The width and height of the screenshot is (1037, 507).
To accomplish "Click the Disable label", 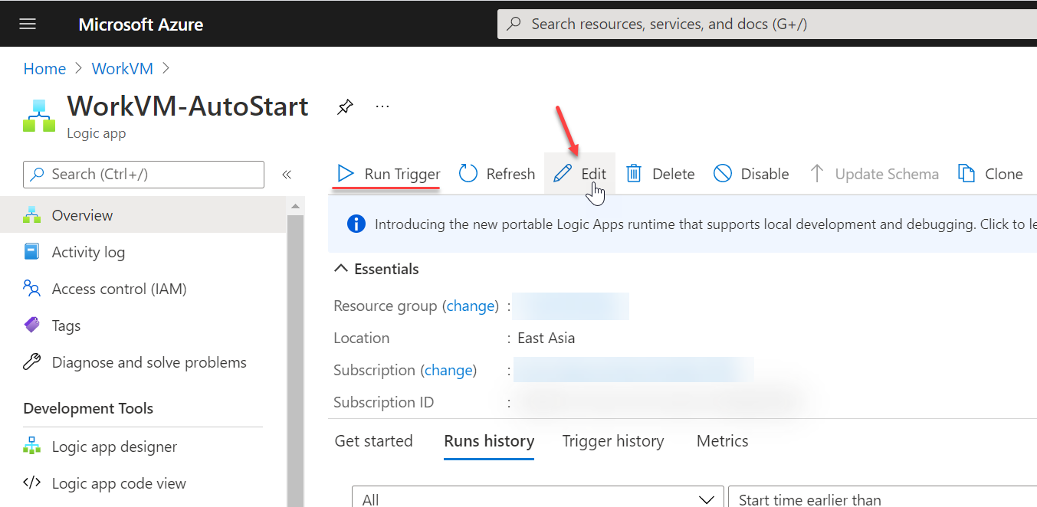I will (x=765, y=174).
